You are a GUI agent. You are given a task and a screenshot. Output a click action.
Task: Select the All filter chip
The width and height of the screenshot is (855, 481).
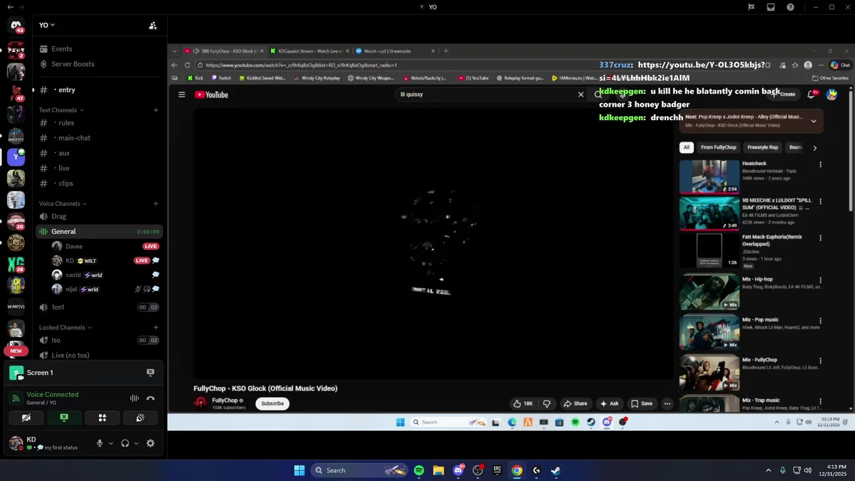point(687,148)
